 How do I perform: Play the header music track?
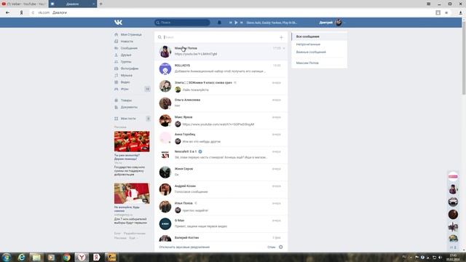tap(236, 23)
